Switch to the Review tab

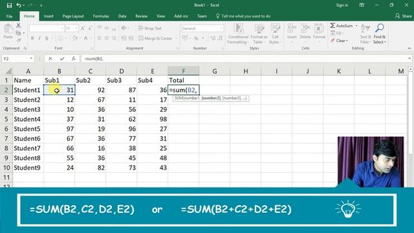click(142, 16)
